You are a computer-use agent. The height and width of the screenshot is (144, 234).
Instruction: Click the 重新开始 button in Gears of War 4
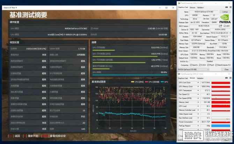pos(31,136)
